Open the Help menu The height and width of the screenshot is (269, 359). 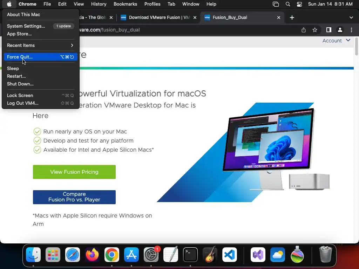pos(211,4)
